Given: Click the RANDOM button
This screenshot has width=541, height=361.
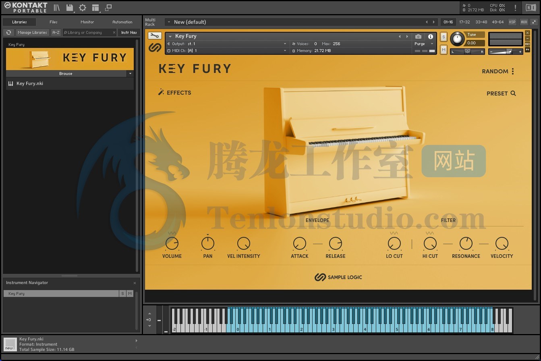Looking at the screenshot, I should coord(495,71).
